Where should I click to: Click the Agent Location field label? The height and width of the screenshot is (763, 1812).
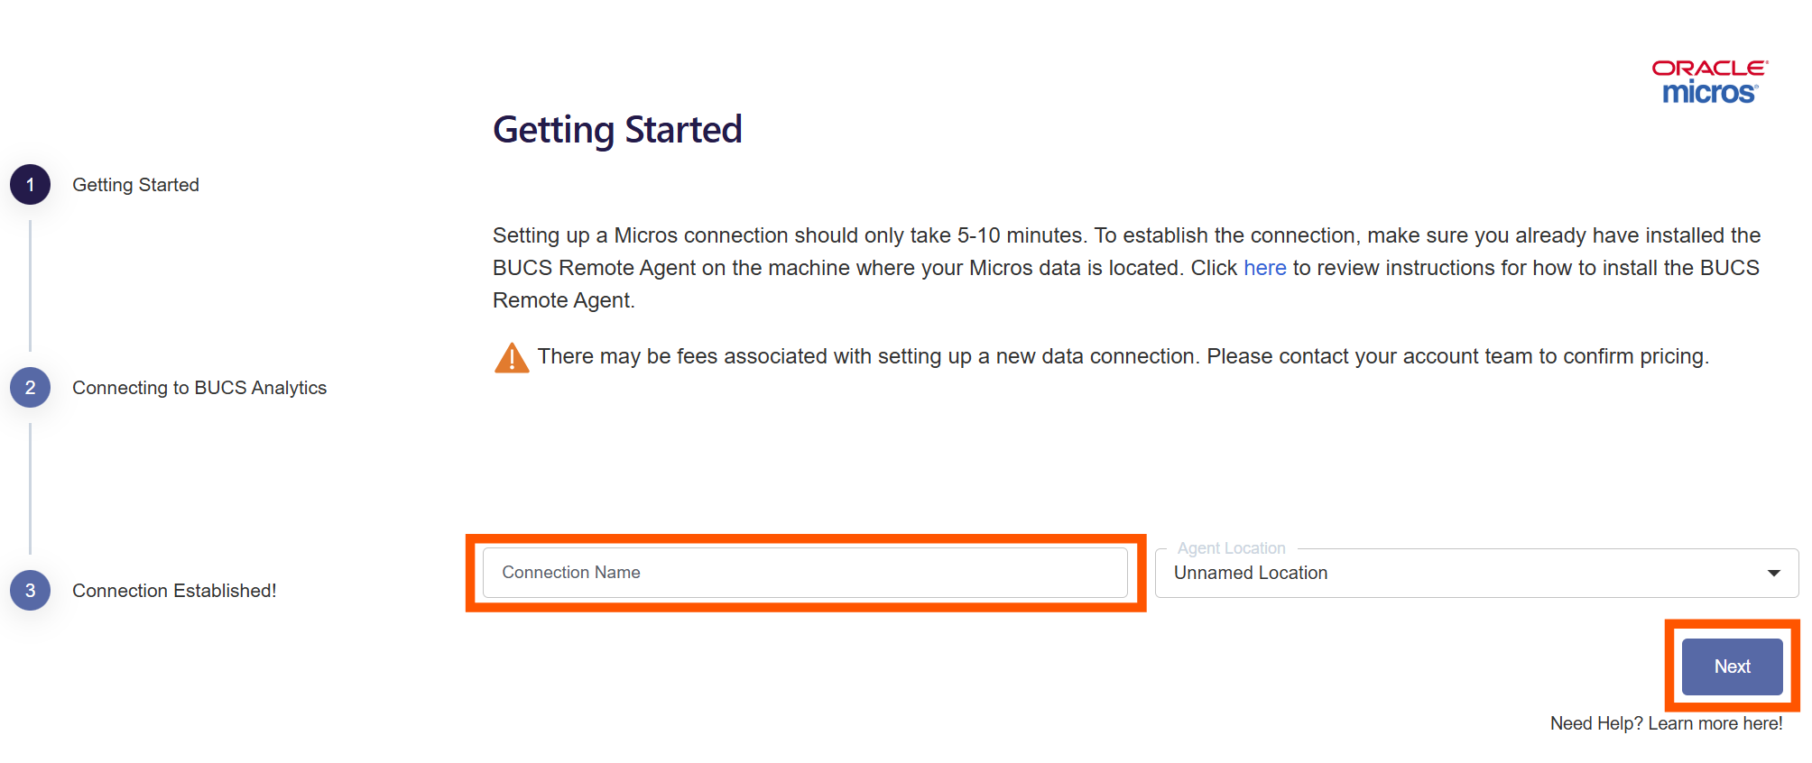click(1231, 548)
